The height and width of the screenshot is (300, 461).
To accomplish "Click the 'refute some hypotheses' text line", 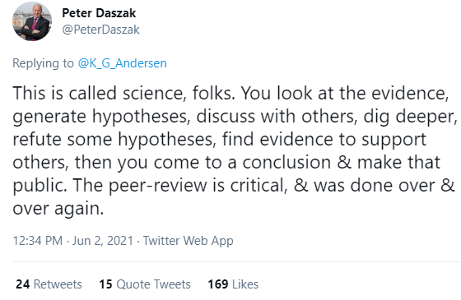I will click(x=219, y=139).
